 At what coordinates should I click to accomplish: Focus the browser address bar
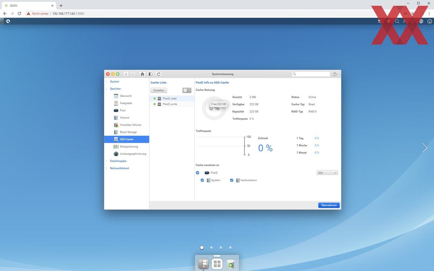pos(211,14)
